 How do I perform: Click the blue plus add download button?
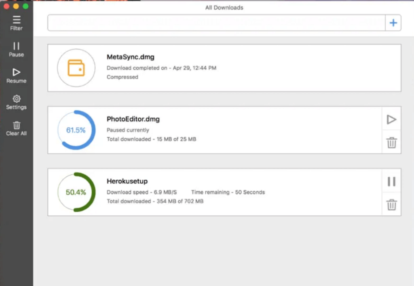click(393, 23)
